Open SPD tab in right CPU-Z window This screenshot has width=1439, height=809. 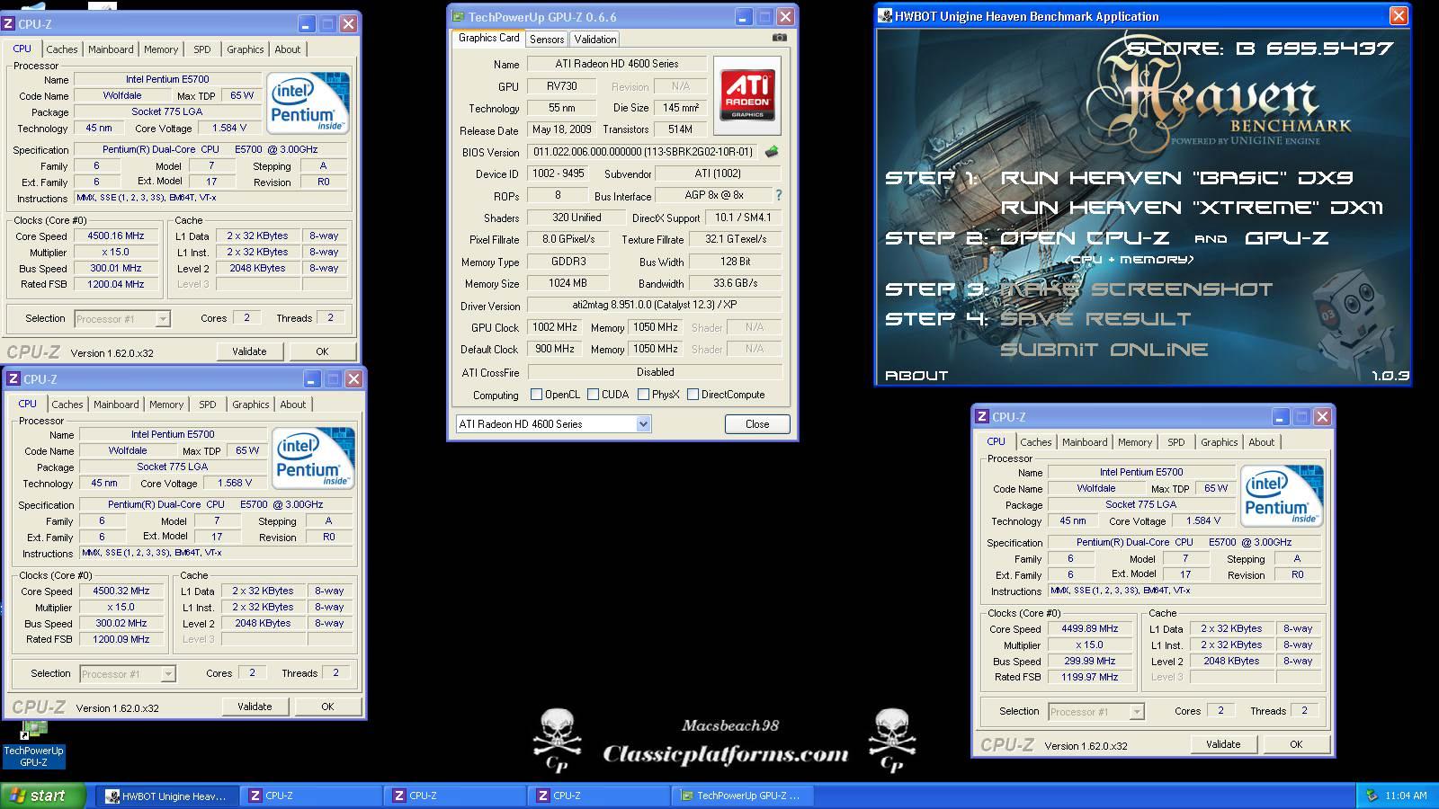click(1176, 442)
